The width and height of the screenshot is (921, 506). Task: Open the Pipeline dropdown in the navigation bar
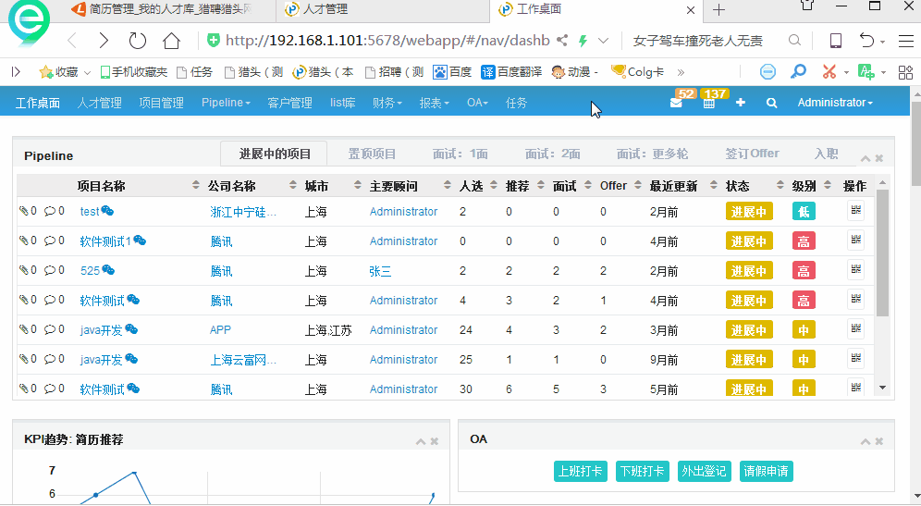tap(226, 103)
